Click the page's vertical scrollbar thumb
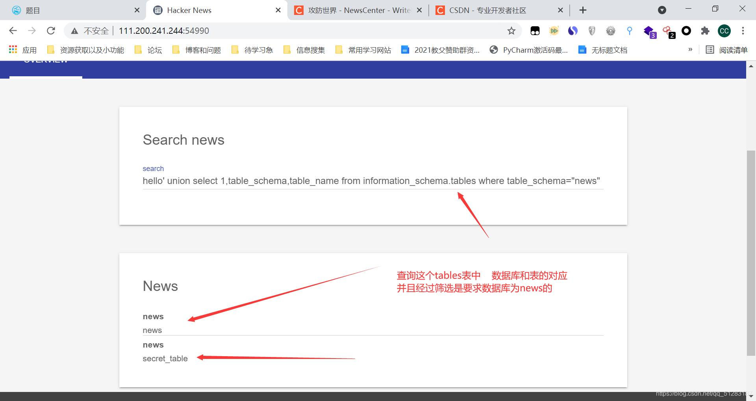Viewport: 756px width, 401px height. coord(751,253)
